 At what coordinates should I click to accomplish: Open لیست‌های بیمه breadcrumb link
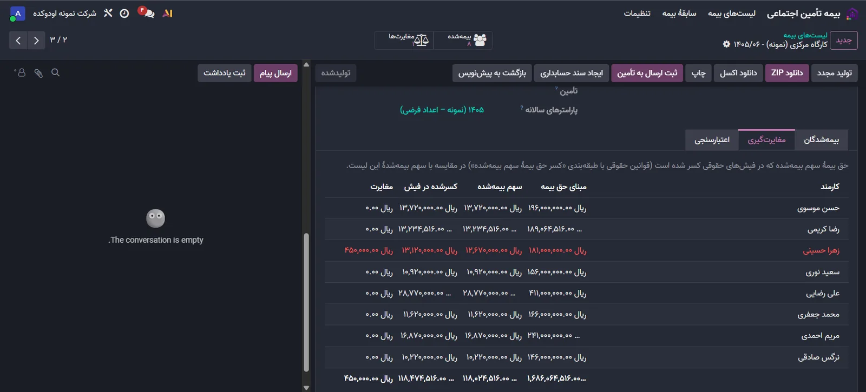pyautogui.click(x=805, y=35)
